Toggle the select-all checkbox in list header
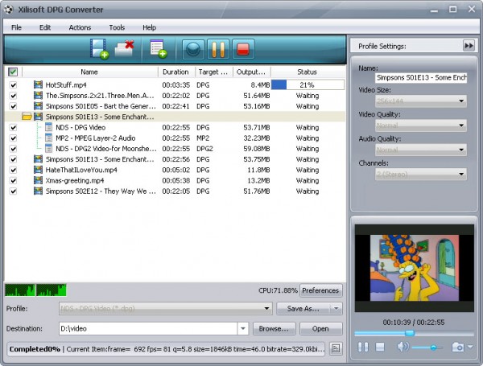 click(x=13, y=72)
